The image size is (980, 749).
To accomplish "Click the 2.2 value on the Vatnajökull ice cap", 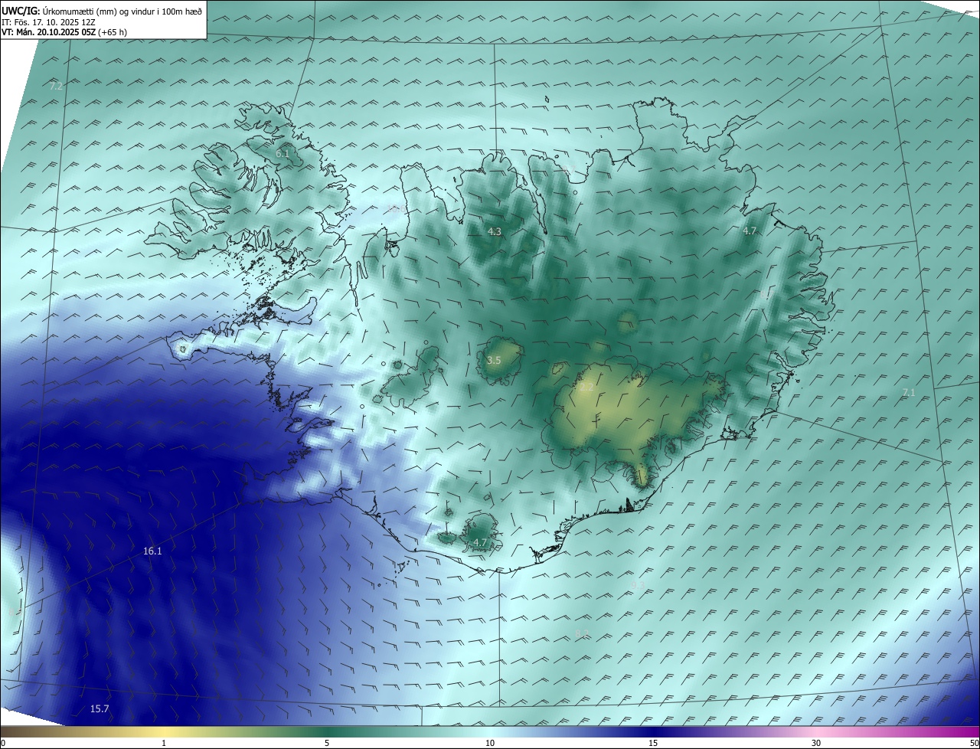I will [x=587, y=388].
